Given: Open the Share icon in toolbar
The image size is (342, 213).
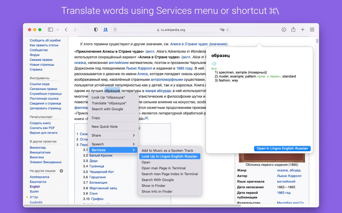Looking at the screenshot, I should pyautogui.click(x=293, y=29).
